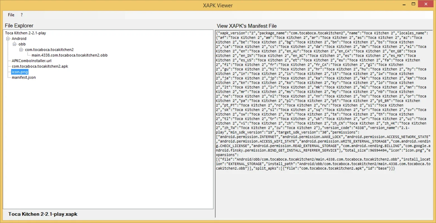Collapse the com.tocaboca.tocakitchen2 folder node
This screenshot has height=223, width=436.
click(x=21, y=50)
